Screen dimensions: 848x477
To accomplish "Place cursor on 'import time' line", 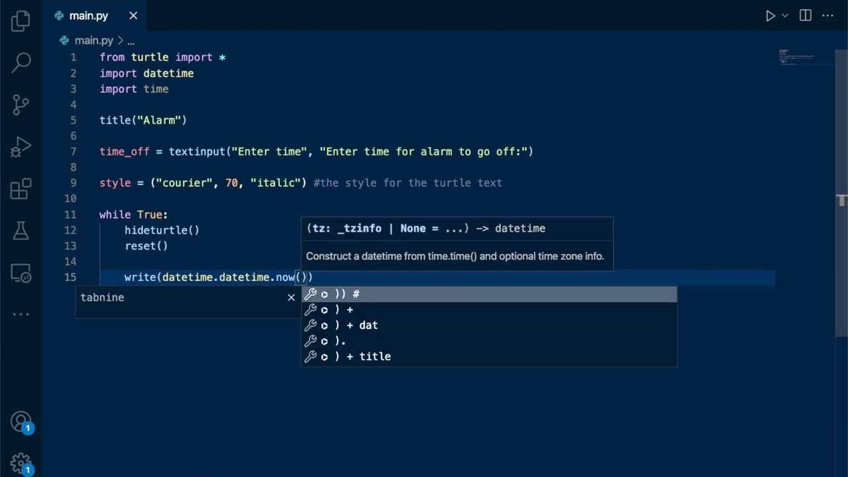I will point(134,89).
